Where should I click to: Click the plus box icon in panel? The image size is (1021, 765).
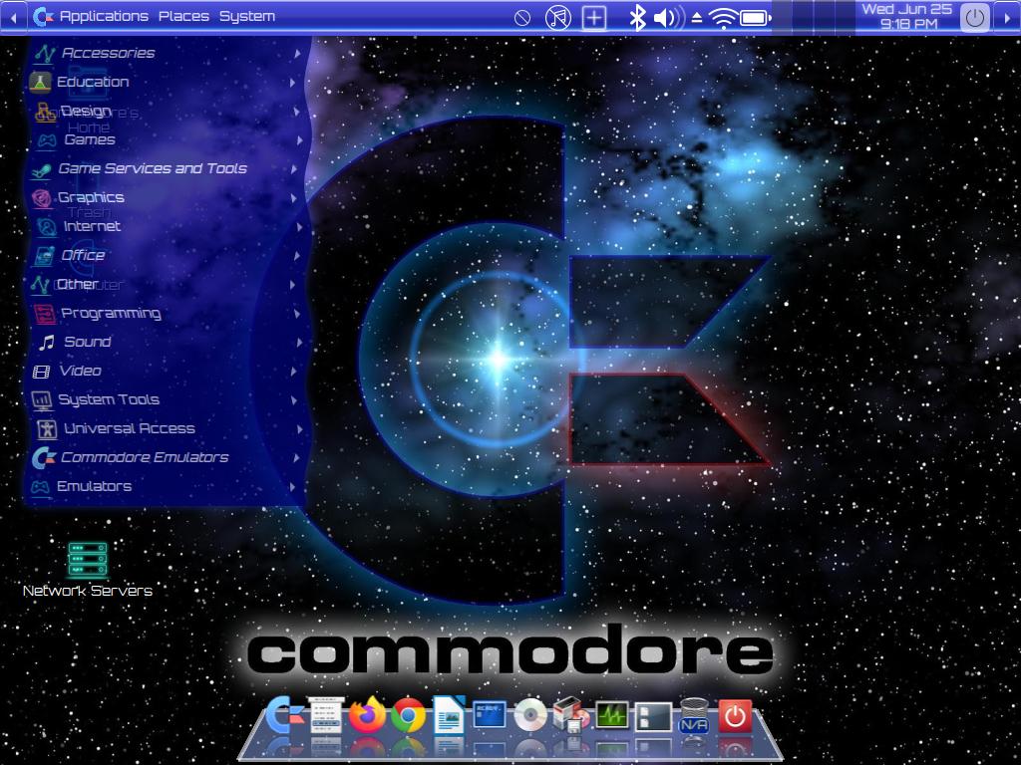click(594, 18)
